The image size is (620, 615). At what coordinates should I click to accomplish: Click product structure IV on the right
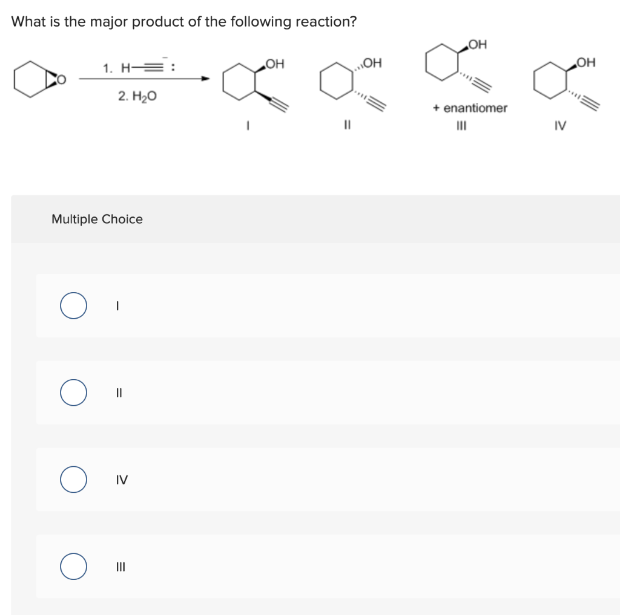click(566, 83)
